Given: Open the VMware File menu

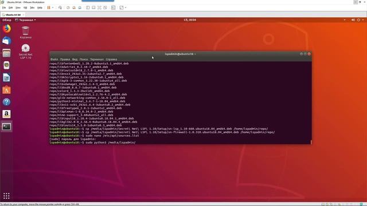Looking at the screenshot, I should click(4, 7).
